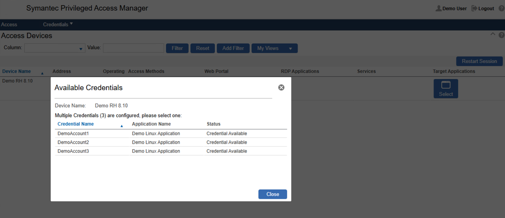Pick DemoAccount3 from the credentials list
Screen dimensions: 505x218
[x=73, y=151]
